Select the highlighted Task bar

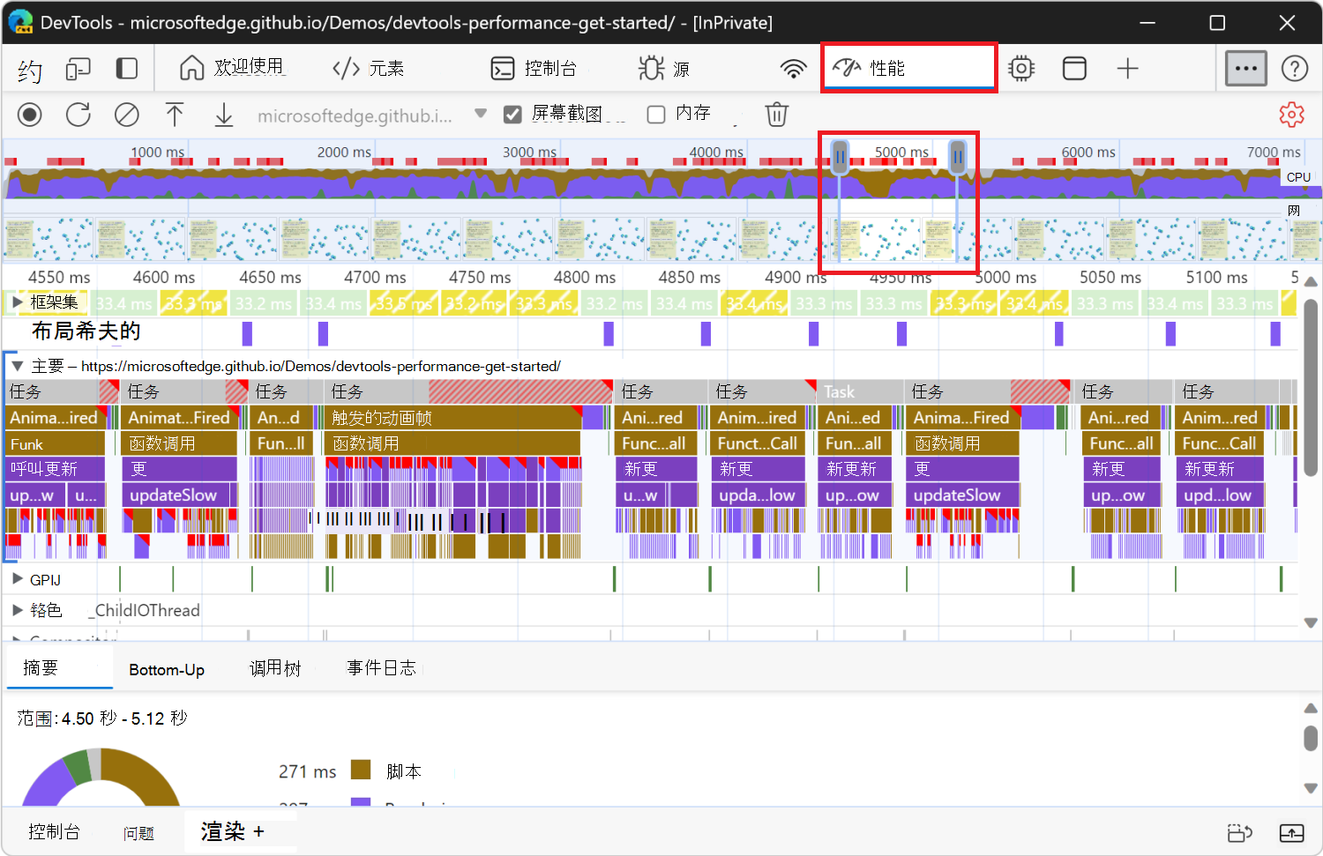click(860, 391)
